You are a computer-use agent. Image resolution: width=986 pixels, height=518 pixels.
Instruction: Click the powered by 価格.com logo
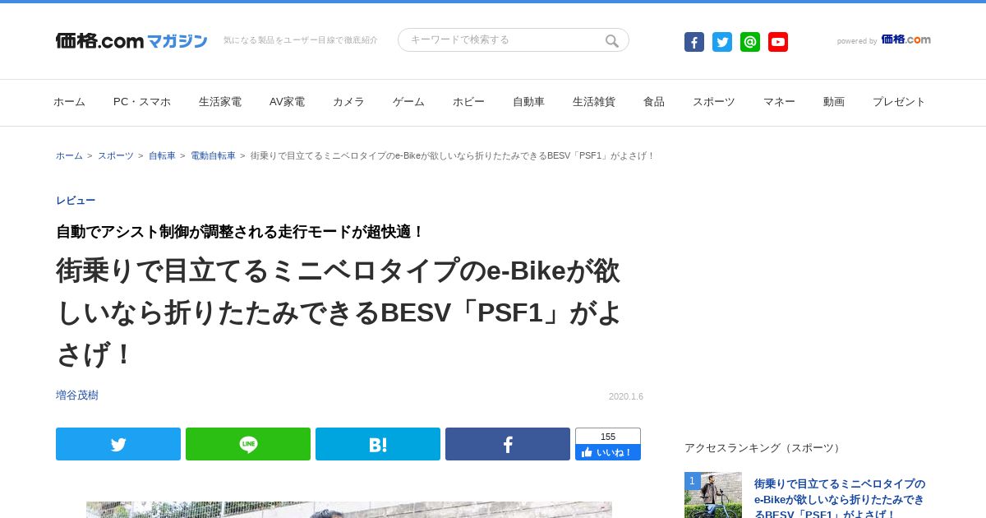(x=905, y=39)
